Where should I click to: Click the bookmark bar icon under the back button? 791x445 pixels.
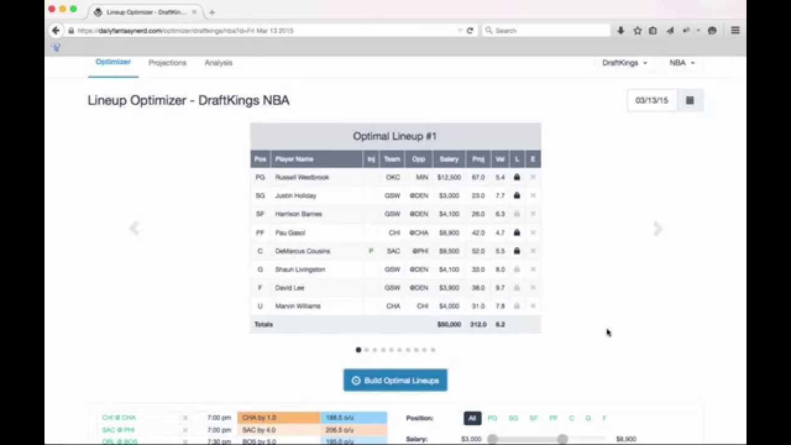tap(56, 47)
